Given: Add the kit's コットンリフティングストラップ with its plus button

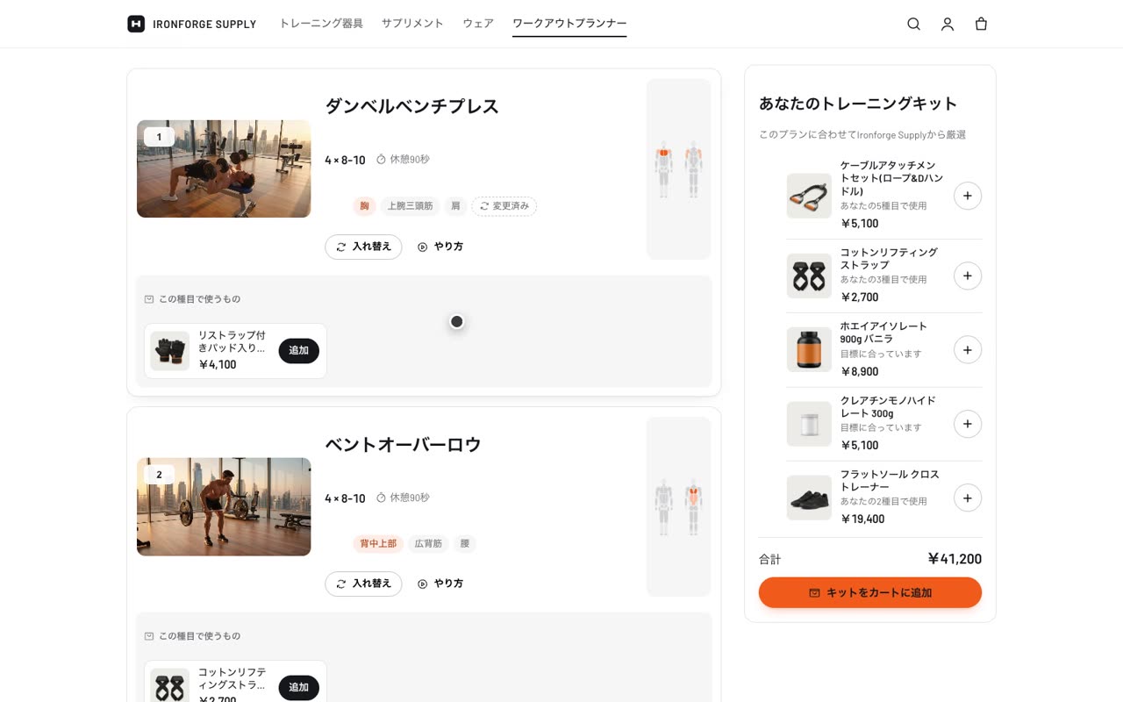Looking at the screenshot, I should (x=968, y=276).
